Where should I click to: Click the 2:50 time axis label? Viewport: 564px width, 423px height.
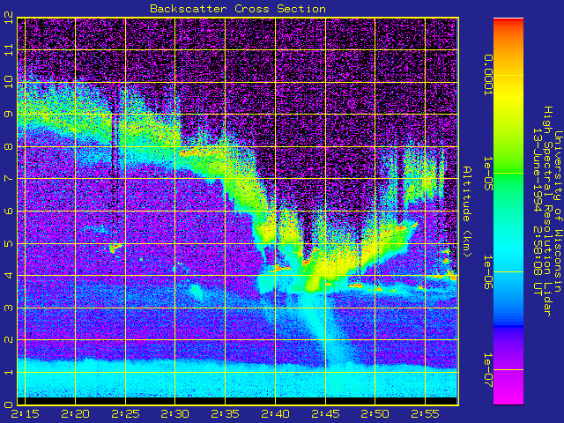pos(375,414)
